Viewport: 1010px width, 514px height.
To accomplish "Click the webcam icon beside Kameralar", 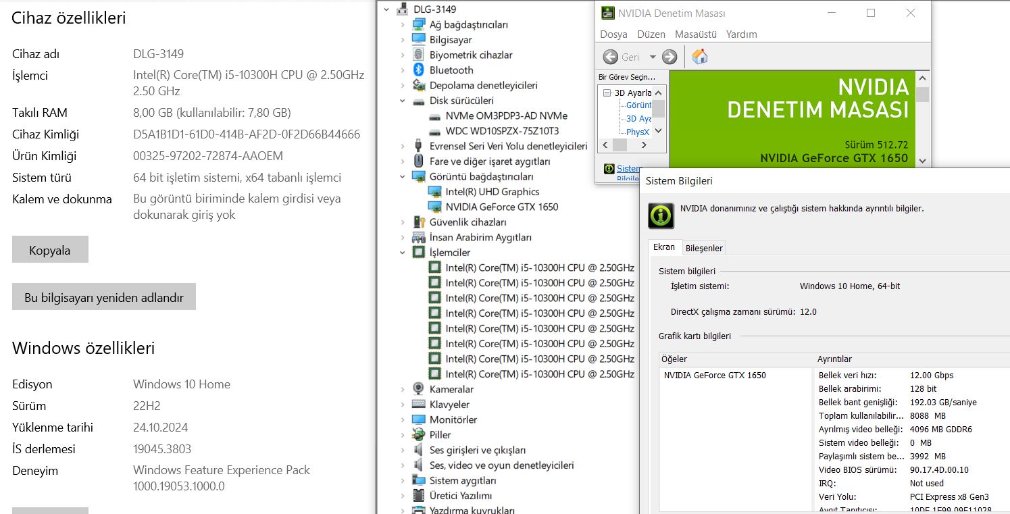I will coord(419,389).
